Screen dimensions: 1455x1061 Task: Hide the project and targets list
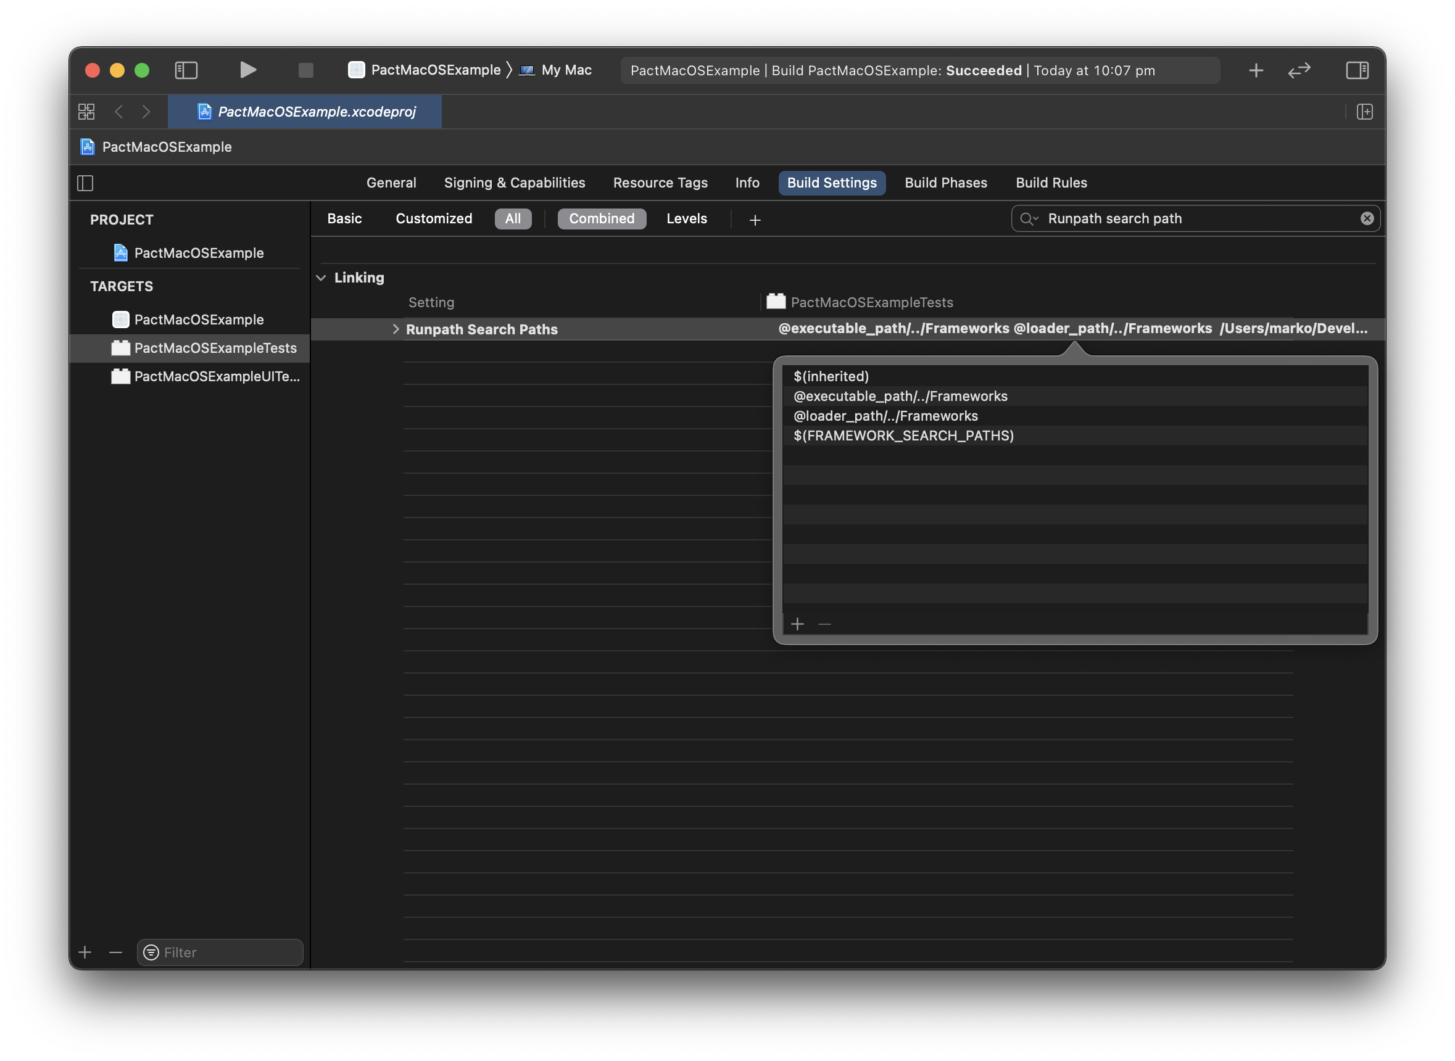[x=85, y=183]
